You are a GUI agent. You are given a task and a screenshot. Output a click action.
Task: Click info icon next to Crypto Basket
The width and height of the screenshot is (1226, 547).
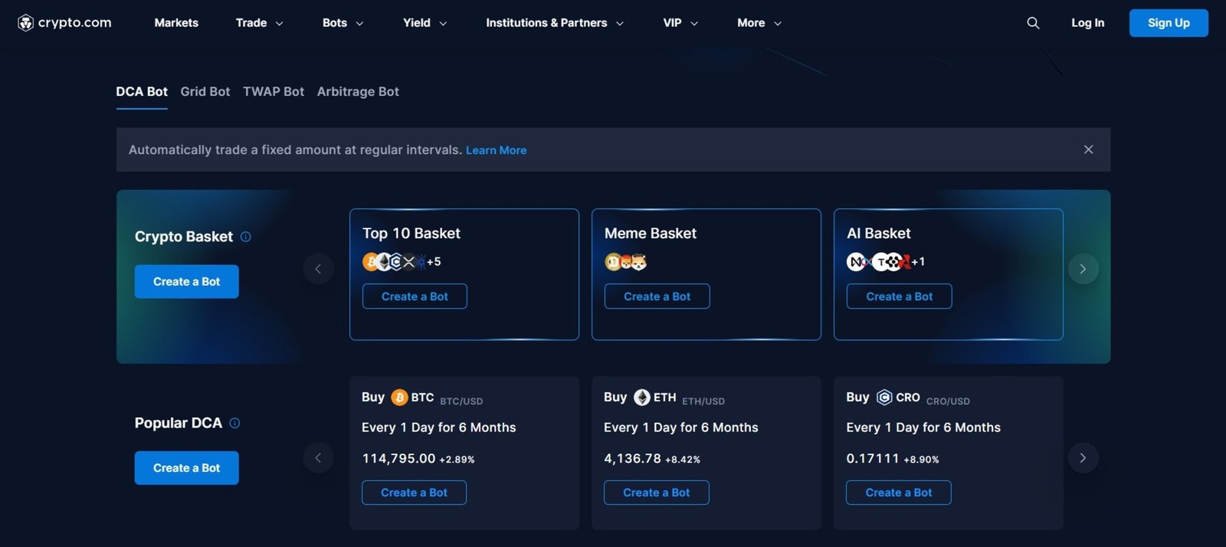[x=246, y=237]
